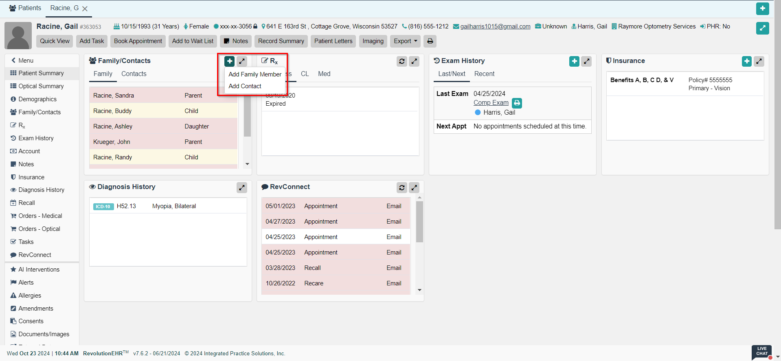Add insurance using the Insurance panel plus icon
The height and width of the screenshot is (361, 781).
747,61
